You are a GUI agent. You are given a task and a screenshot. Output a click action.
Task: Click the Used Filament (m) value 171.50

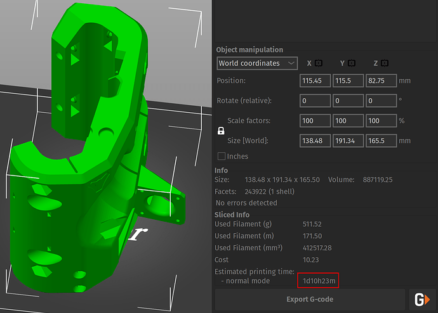coord(312,236)
